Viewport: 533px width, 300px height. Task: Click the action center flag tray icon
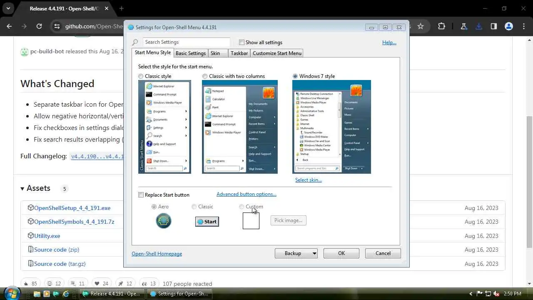[480, 294]
